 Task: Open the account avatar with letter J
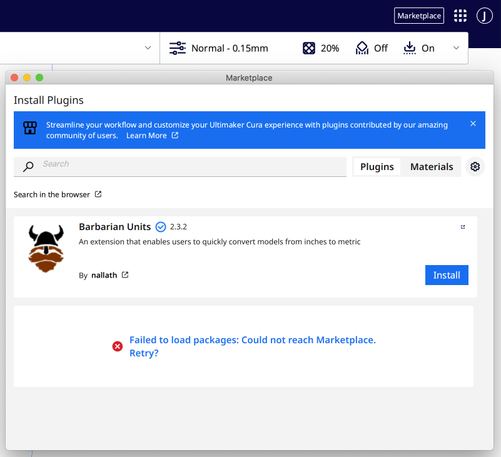(484, 16)
